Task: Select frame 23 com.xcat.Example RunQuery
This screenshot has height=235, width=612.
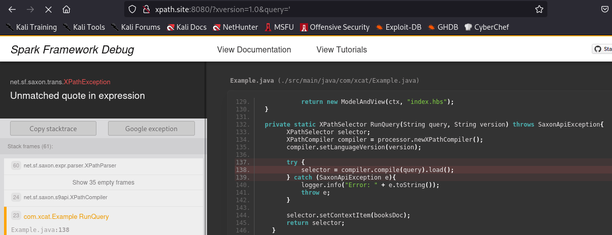Action: tap(103, 221)
